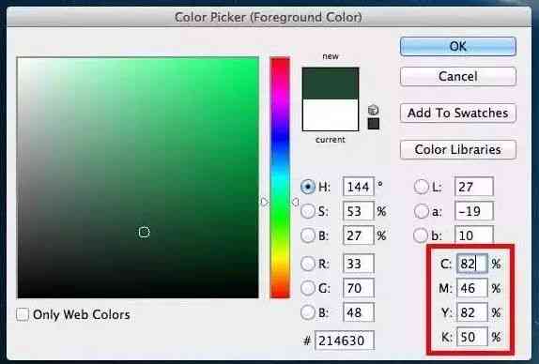The image size is (539, 364).
Task: Click the K black percentage field
Action: 472,337
